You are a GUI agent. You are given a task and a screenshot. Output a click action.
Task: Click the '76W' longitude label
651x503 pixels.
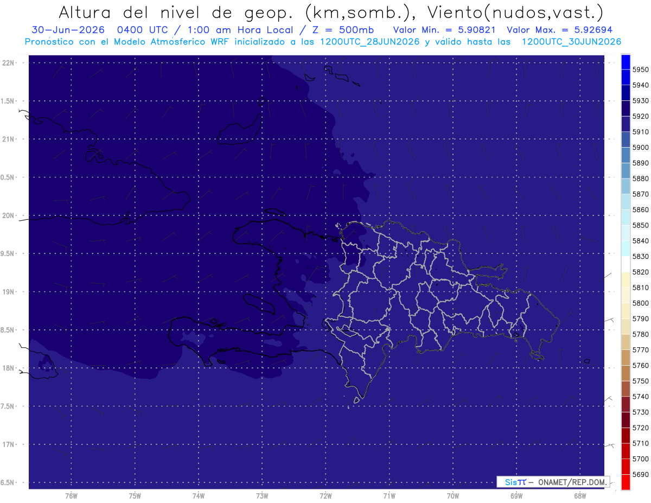(71, 496)
